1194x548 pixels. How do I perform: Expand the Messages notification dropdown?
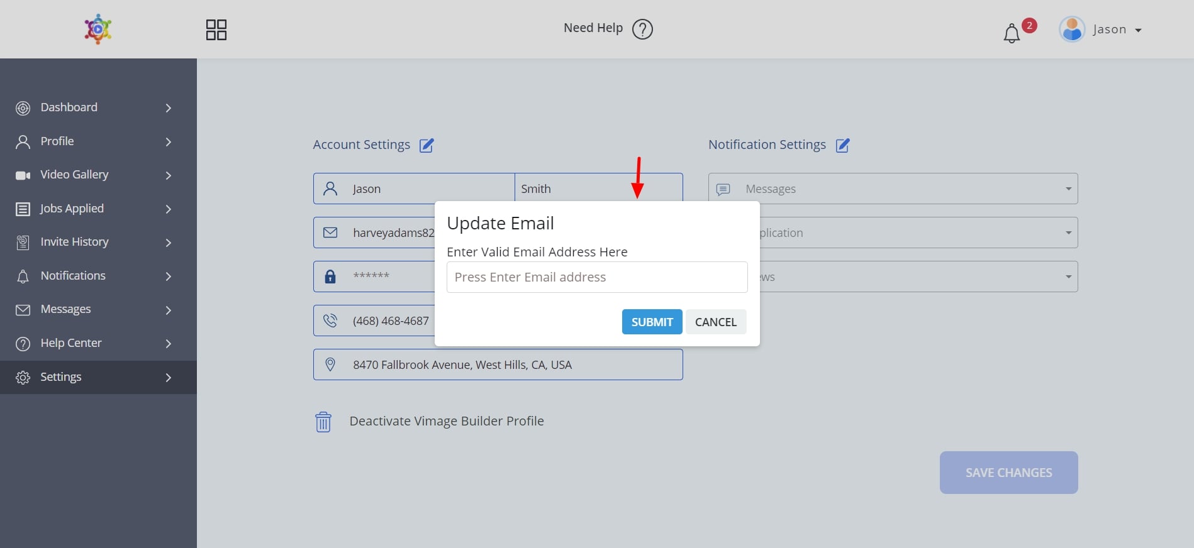pyautogui.click(x=1068, y=189)
